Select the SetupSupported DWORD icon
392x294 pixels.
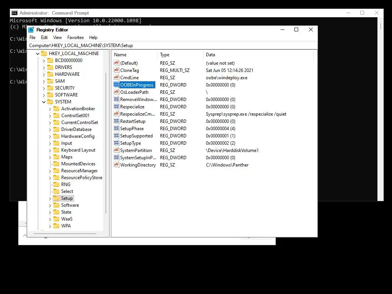116,135
